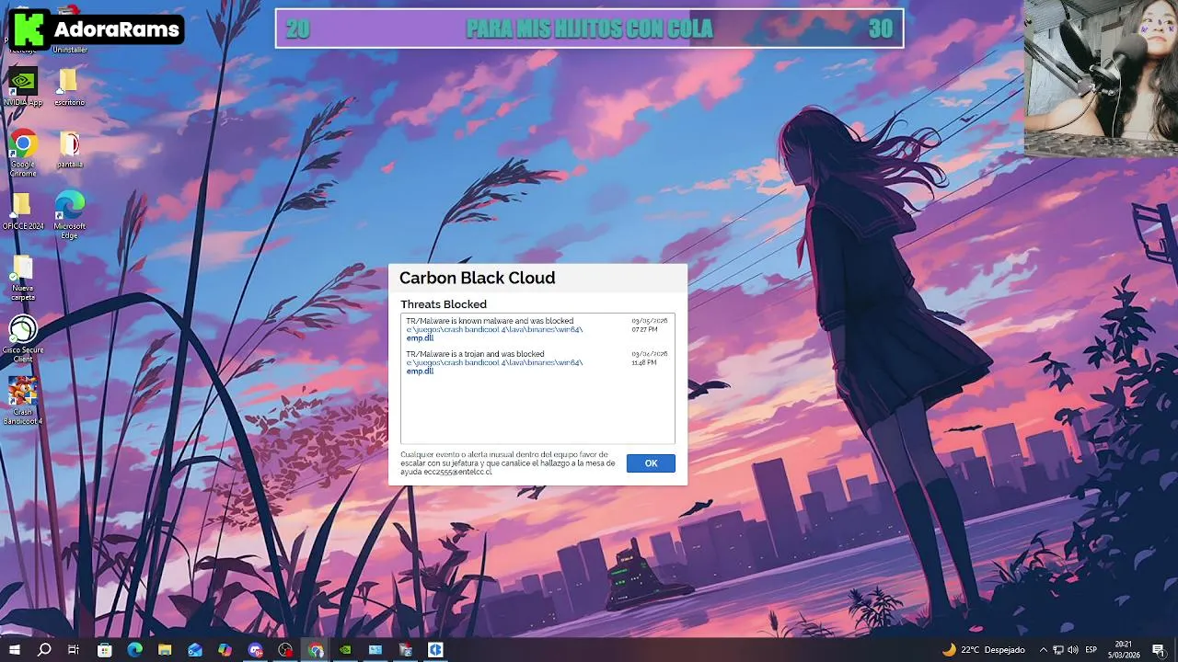Switch to Google Chrome in the taskbar
Image resolution: width=1178 pixels, height=662 pixels.
pos(316,649)
